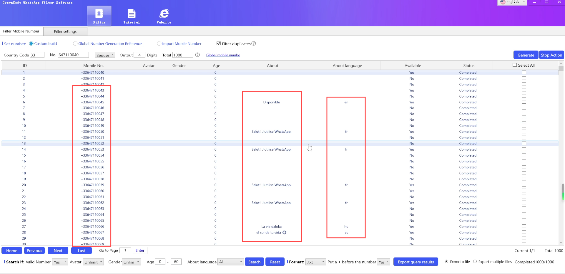Click the Status column header

click(x=468, y=65)
